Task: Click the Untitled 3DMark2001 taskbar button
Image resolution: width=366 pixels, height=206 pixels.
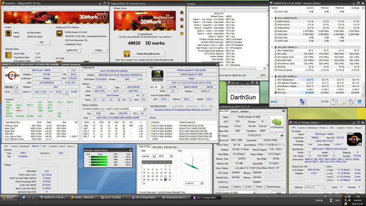Action: 84,198
